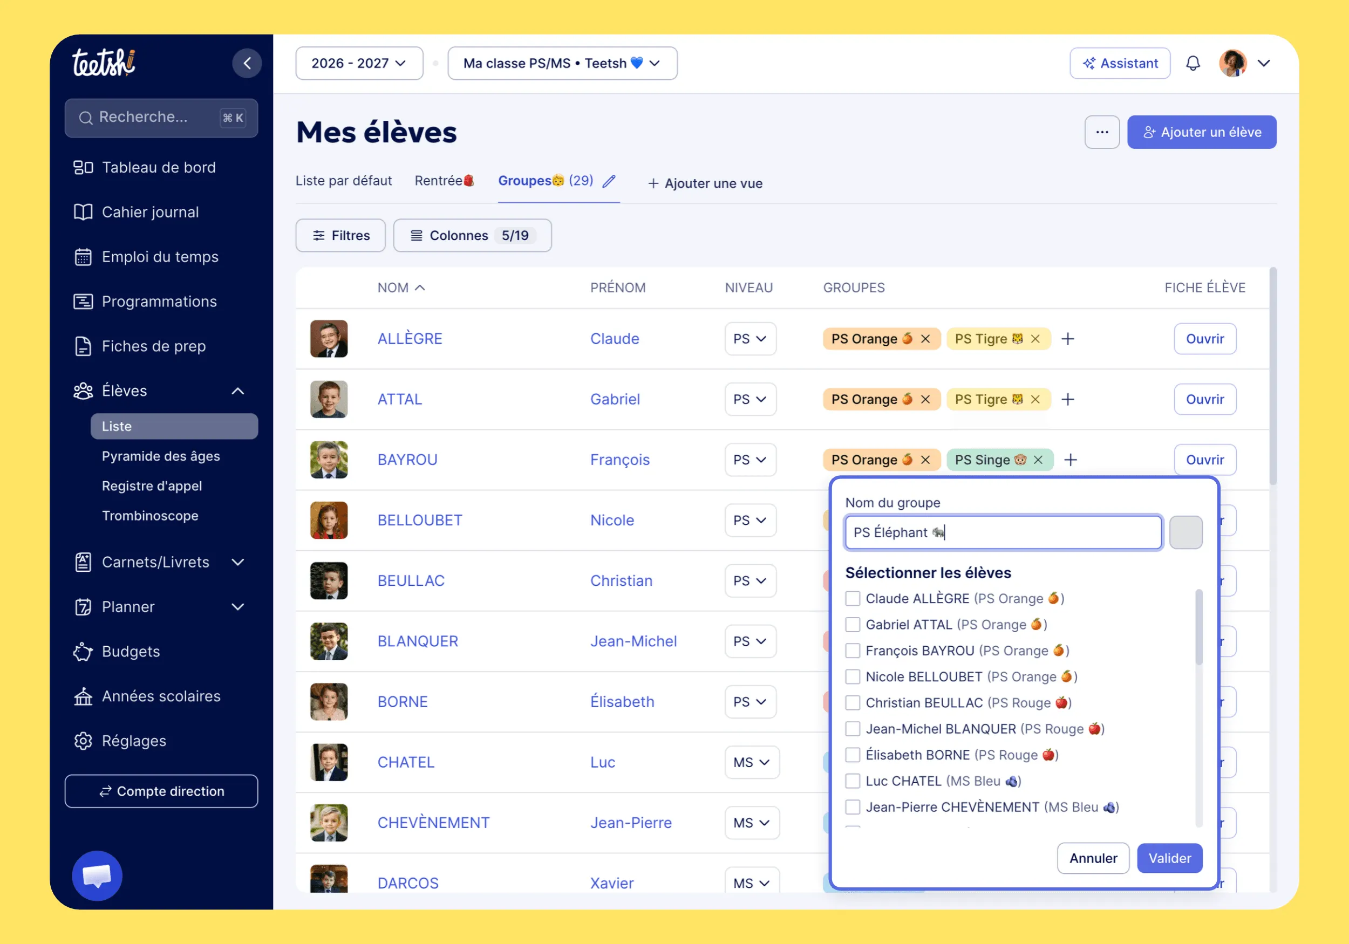Edit the Groupes view with pencil icon
This screenshot has height=944, width=1349.
[x=609, y=181]
